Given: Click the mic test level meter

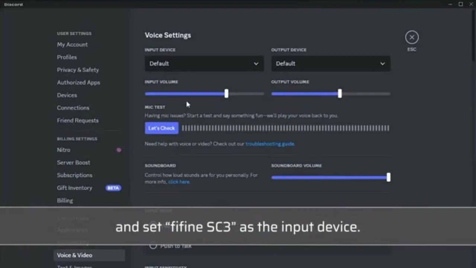Looking at the screenshot, I should [286, 128].
